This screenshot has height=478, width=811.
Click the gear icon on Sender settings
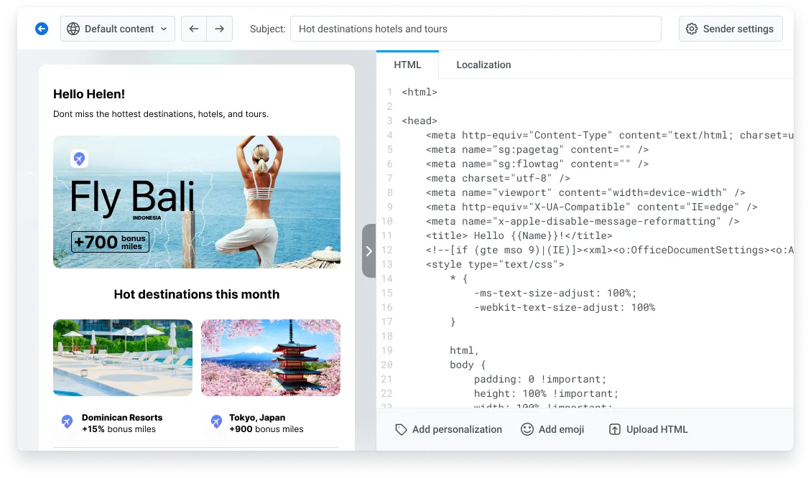coord(692,29)
